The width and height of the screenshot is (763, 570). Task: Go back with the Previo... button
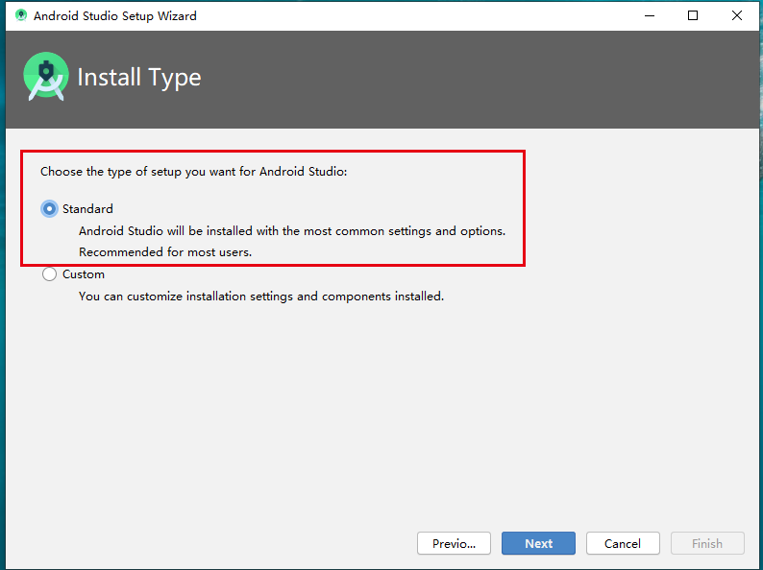[454, 543]
